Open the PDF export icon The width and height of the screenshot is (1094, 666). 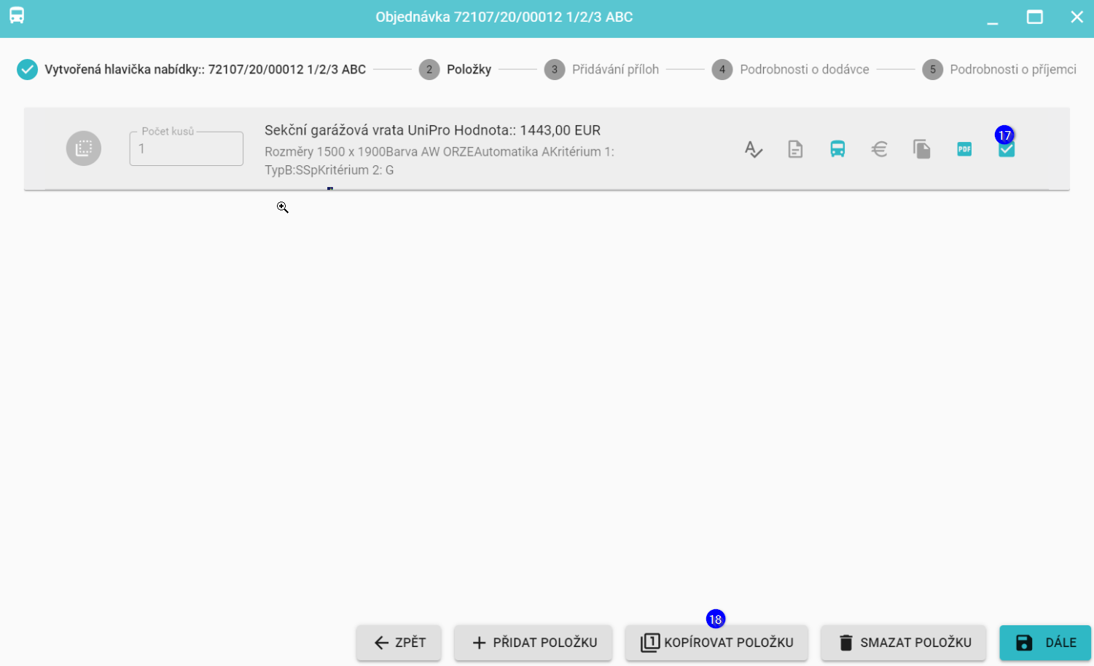coord(964,149)
